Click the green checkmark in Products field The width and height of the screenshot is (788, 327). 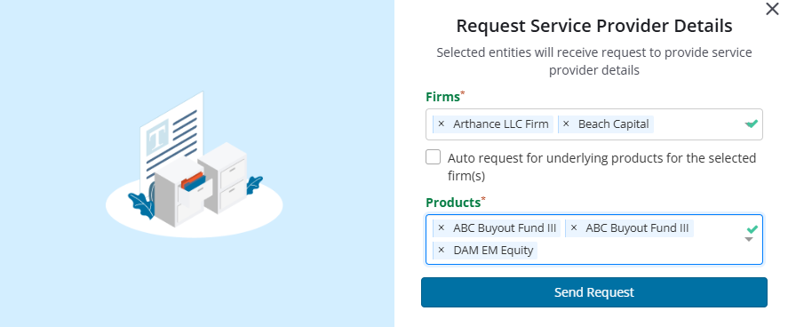(752, 229)
